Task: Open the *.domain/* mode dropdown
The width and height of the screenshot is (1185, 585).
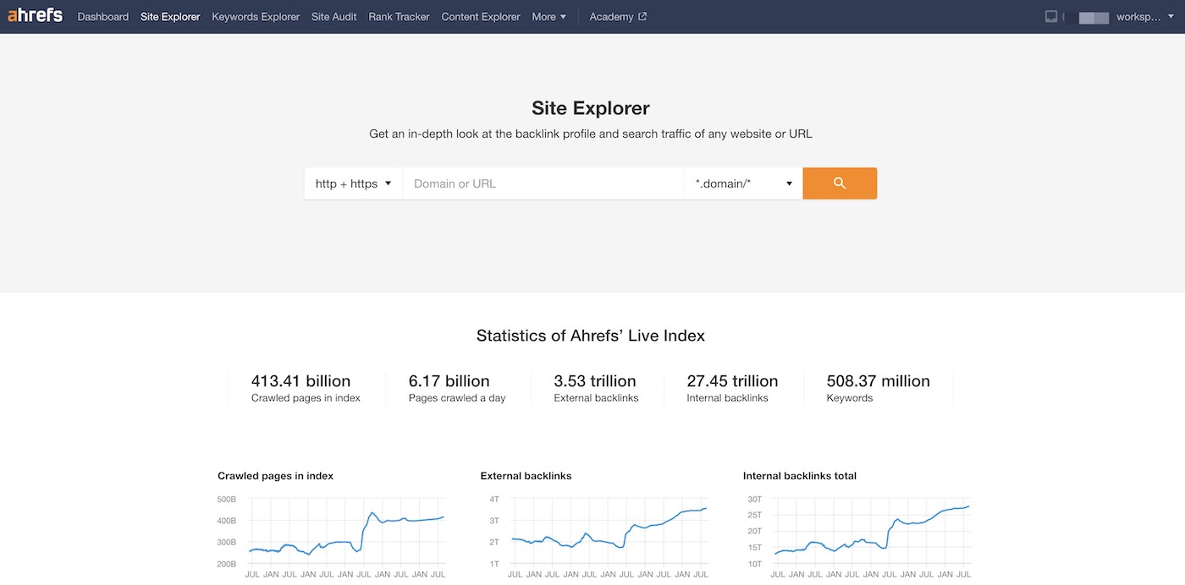Action: click(743, 183)
